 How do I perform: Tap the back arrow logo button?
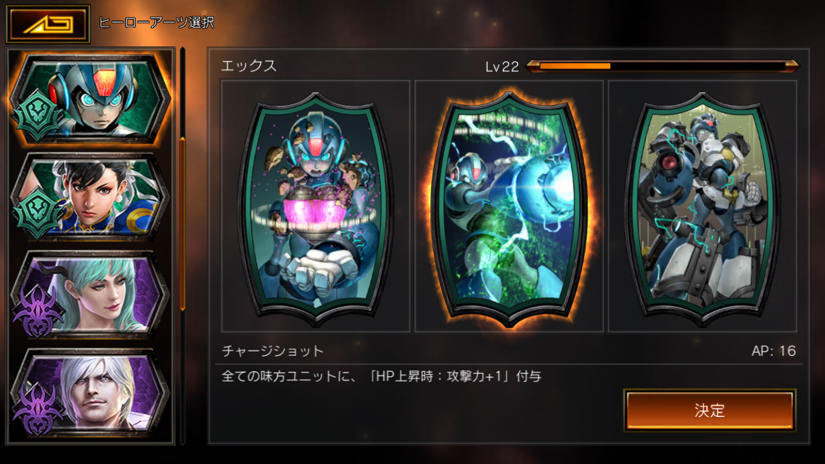48,24
